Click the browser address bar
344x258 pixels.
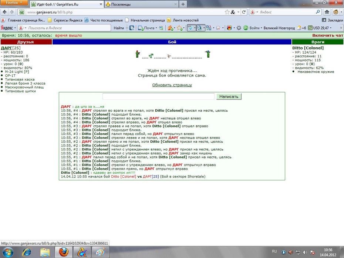pyautogui.click(x=125, y=12)
